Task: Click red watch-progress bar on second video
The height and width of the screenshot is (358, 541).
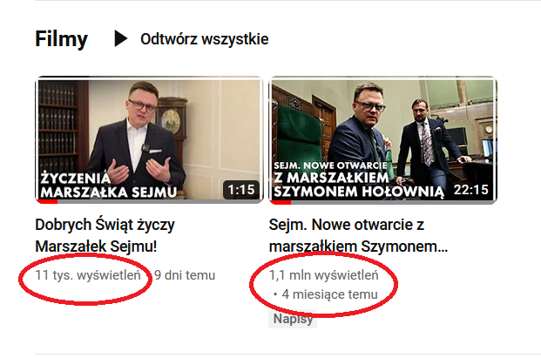Action: pos(281,202)
